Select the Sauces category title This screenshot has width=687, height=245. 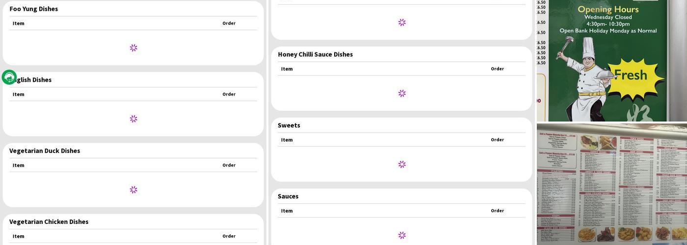[288, 196]
